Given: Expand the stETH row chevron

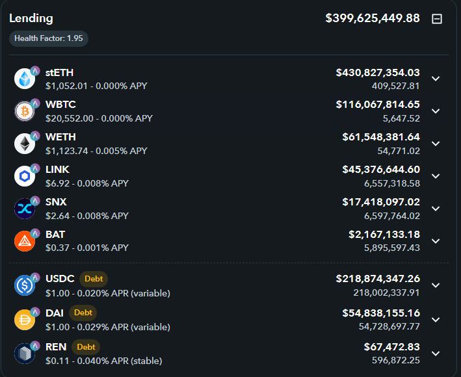Looking at the screenshot, I should pyautogui.click(x=436, y=79).
